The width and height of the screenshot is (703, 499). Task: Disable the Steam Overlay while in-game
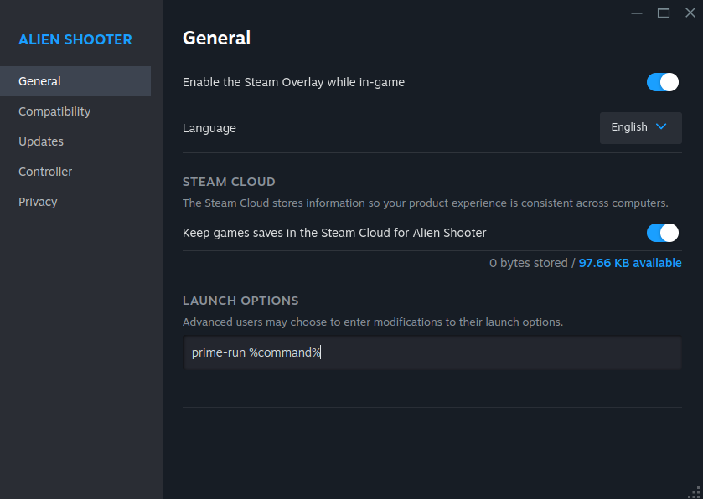(x=662, y=82)
